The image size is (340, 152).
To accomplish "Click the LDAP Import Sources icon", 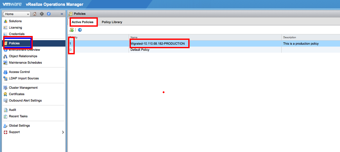I will [x=6, y=78].
